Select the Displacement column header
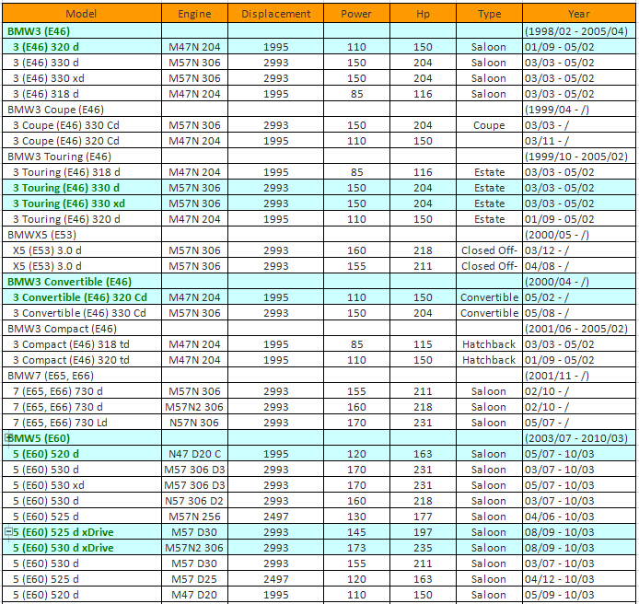The image size is (639, 604). pos(275,14)
